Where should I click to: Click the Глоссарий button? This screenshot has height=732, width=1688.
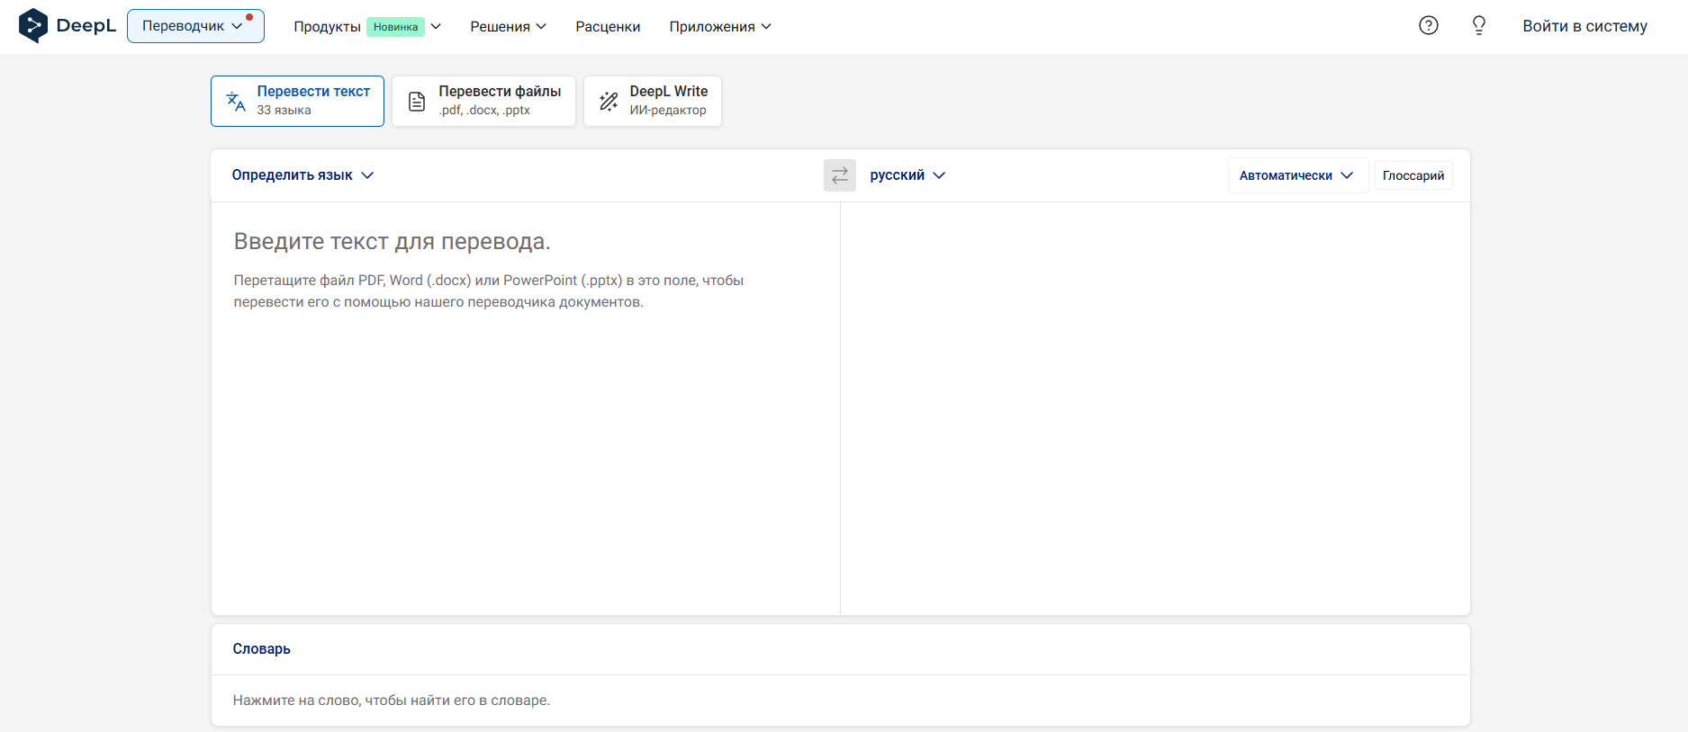click(1413, 175)
